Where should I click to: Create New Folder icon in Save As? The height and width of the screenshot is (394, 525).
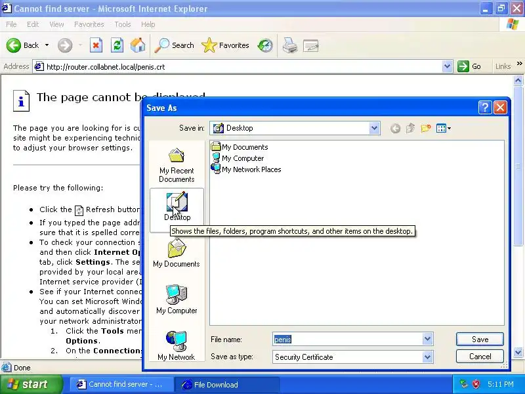click(x=425, y=128)
